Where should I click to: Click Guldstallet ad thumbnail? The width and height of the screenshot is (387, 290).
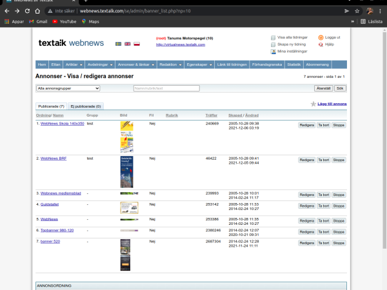(x=129, y=208)
